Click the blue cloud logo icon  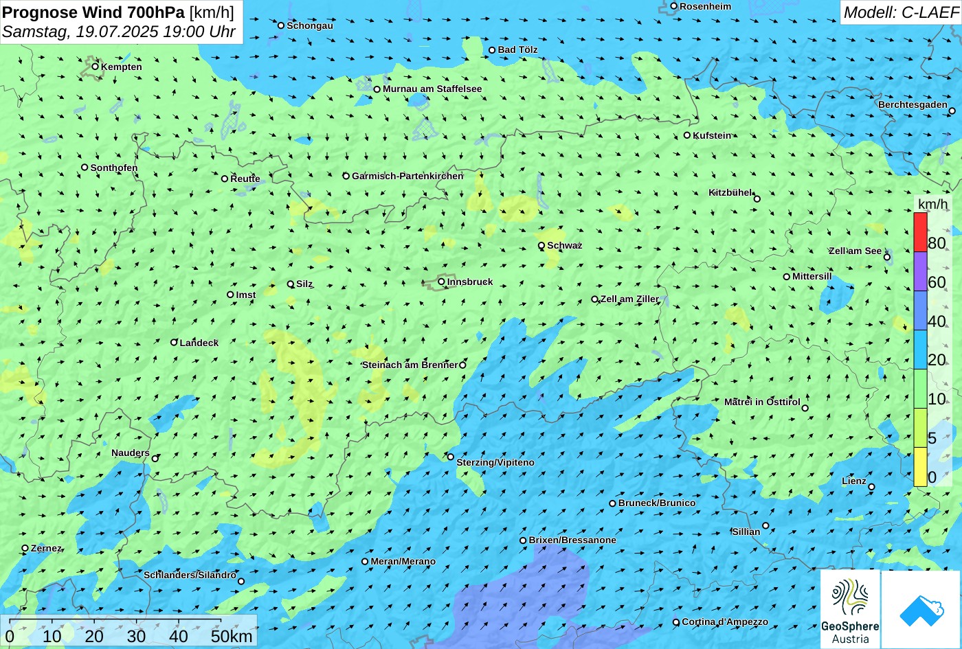(921, 610)
